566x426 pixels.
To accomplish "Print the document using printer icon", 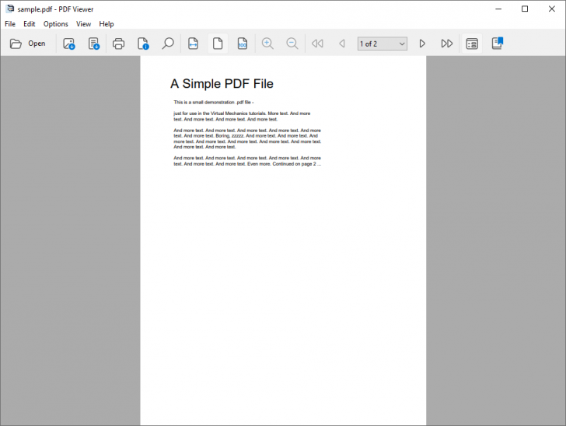I will coord(118,44).
